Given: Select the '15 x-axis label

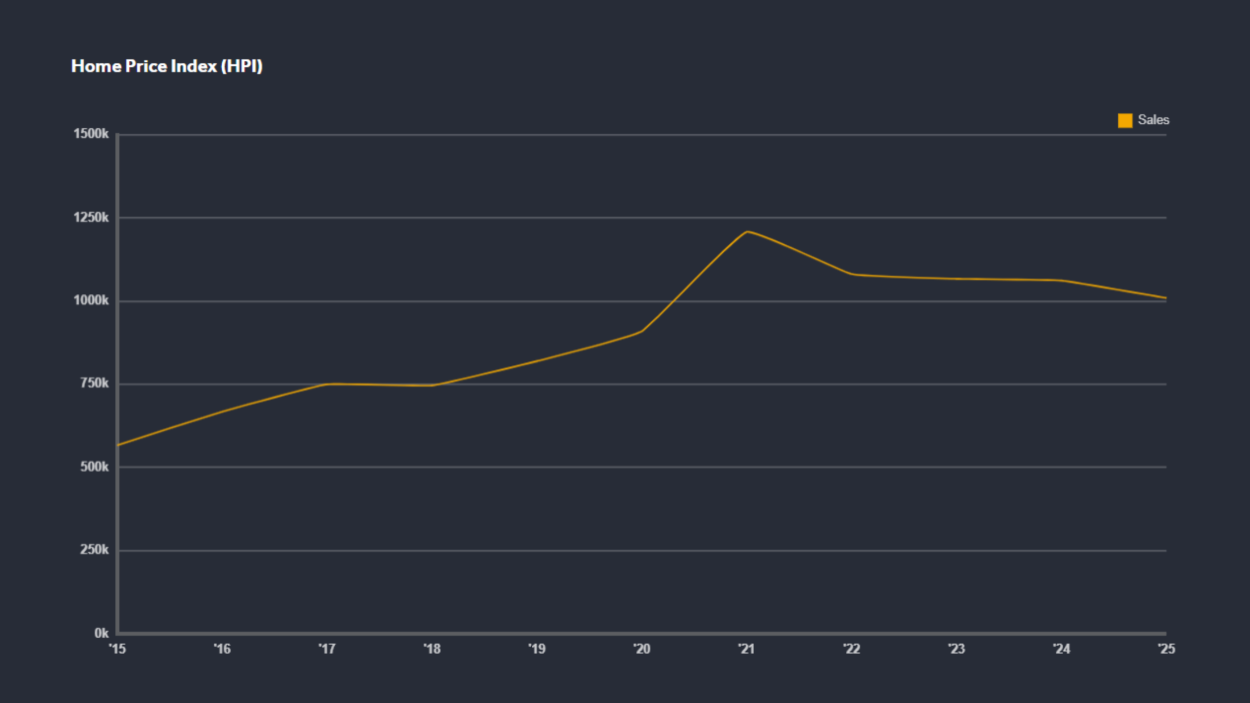Looking at the screenshot, I should click(x=118, y=649).
